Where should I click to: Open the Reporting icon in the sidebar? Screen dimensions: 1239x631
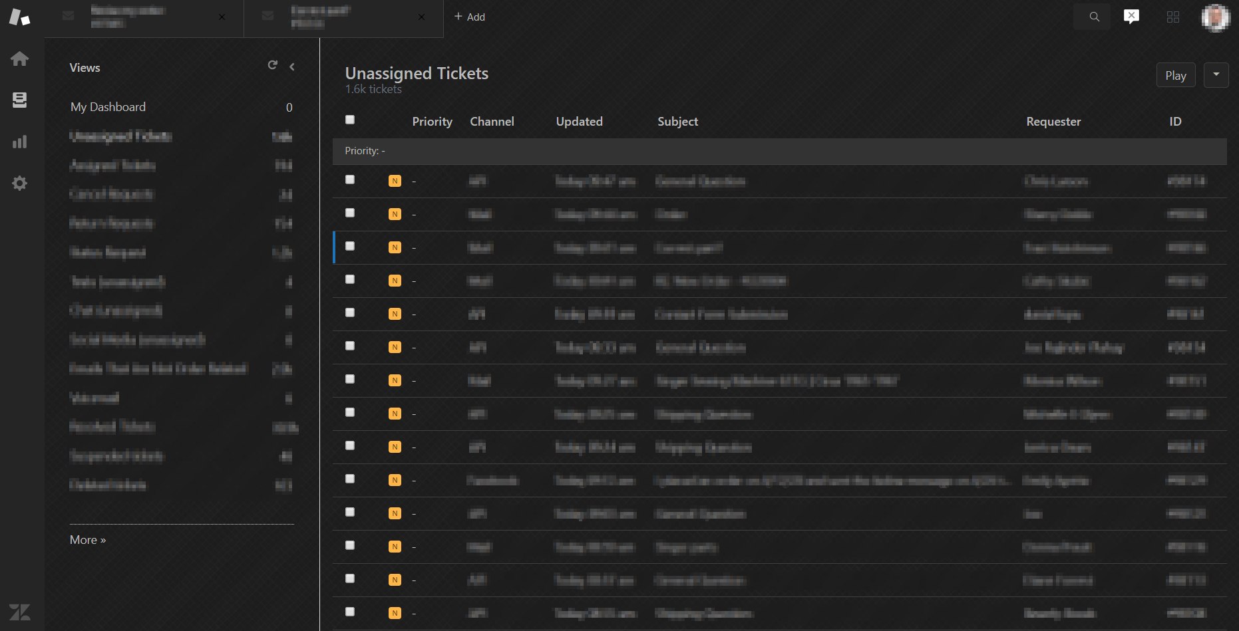[x=20, y=142]
